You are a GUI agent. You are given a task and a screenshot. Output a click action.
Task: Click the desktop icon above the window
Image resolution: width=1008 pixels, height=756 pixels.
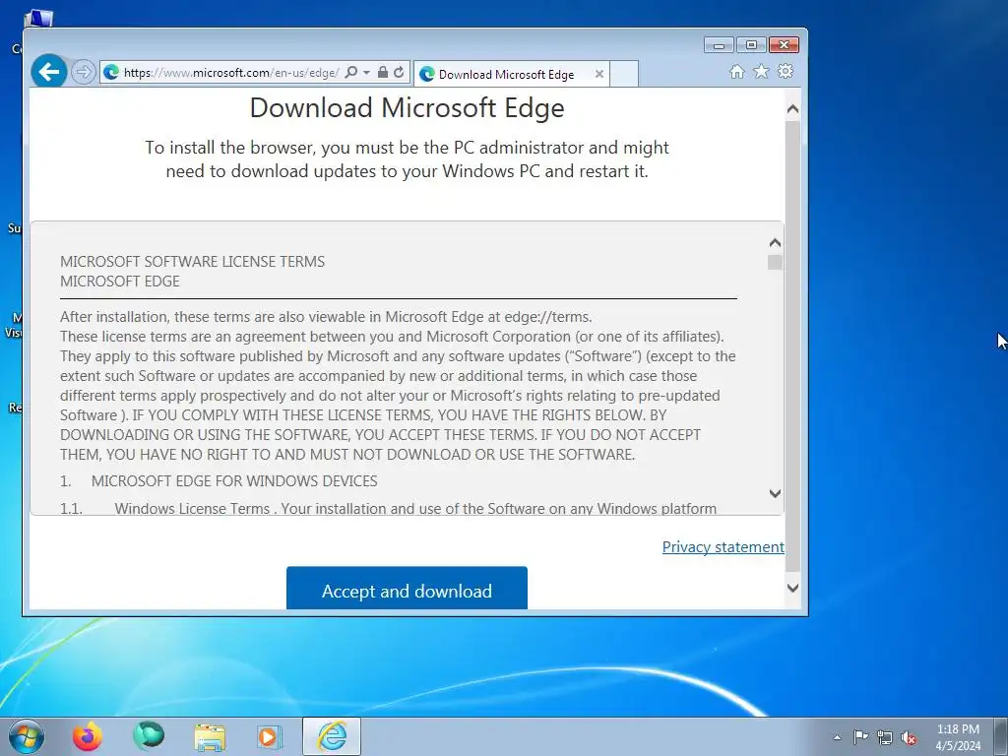38,19
